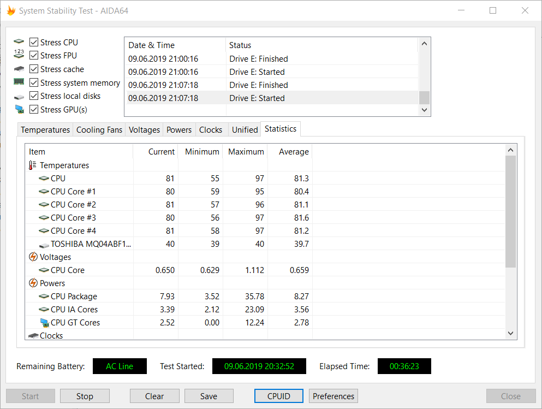Select log row 21:00:16 Drive E: Started
Viewport: 542px width, 409px height.
pyautogui.click(x=271, y=72)
